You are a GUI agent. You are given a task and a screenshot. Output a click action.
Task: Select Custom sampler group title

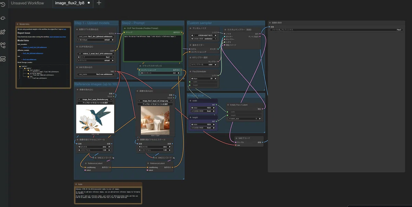(199, 23)
